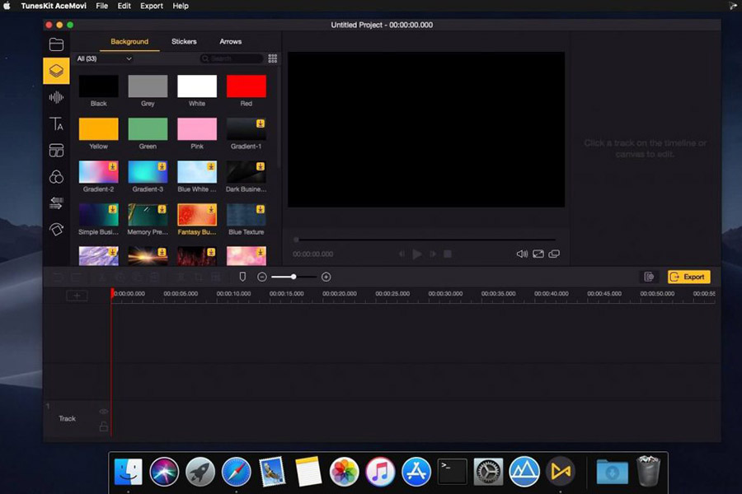The image size is (742, 494).
Task: Select the Red background swatch
Action: click(247, 86)
